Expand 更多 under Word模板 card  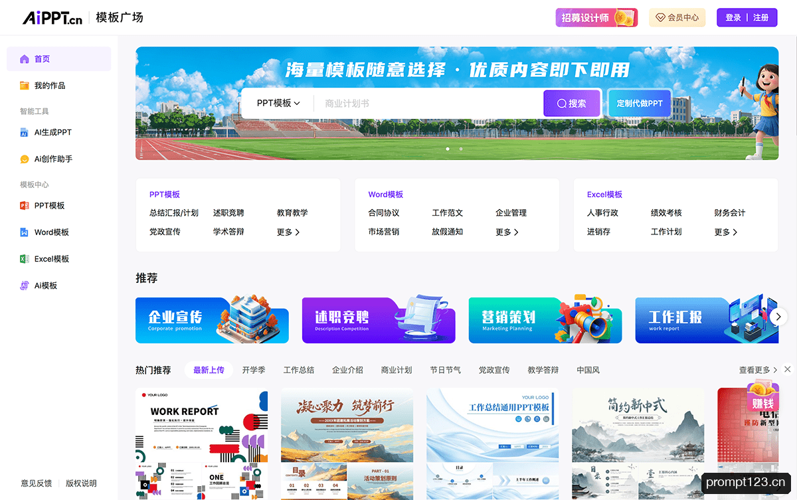point(507,232)
